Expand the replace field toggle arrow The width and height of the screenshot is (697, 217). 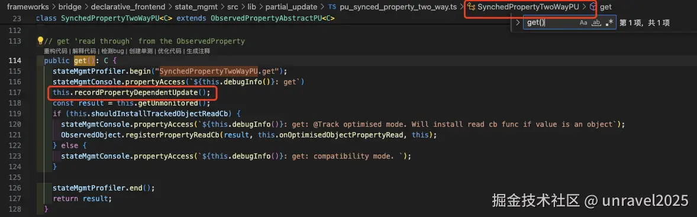[x=517, y=22]
